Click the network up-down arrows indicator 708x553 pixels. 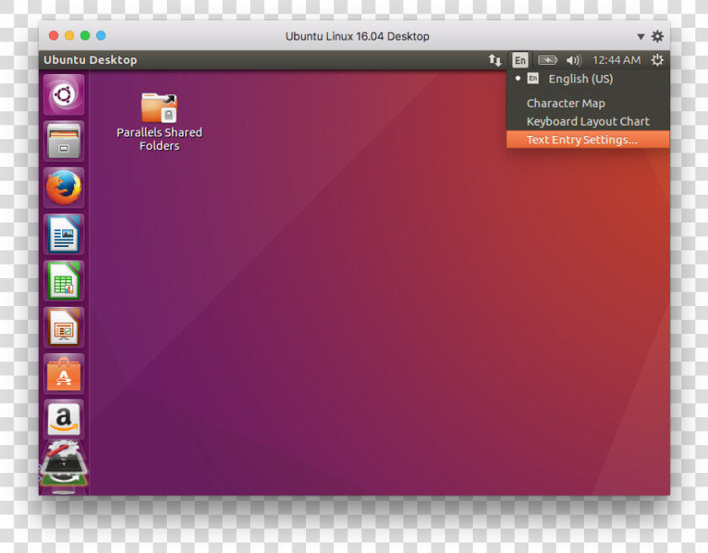click(x=495, y=60)
